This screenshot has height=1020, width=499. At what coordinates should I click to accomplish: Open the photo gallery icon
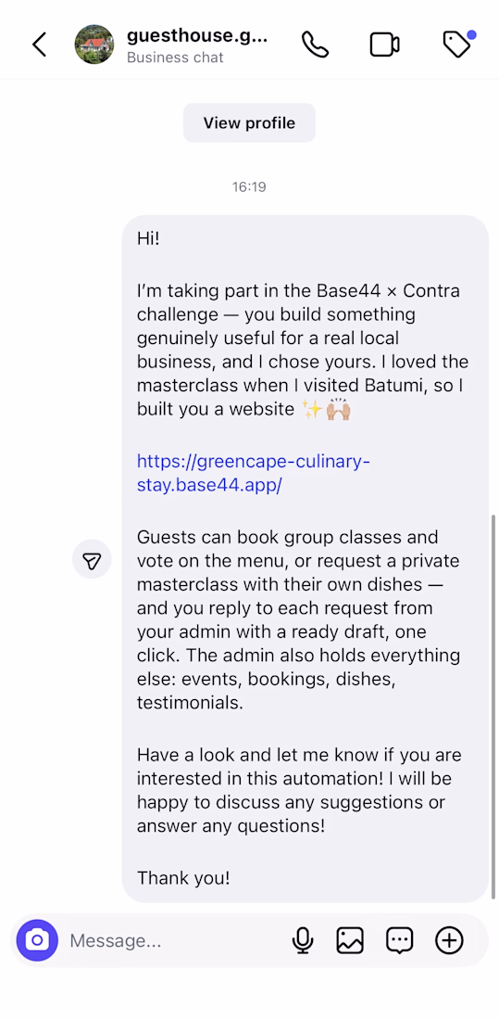[350, 940]
